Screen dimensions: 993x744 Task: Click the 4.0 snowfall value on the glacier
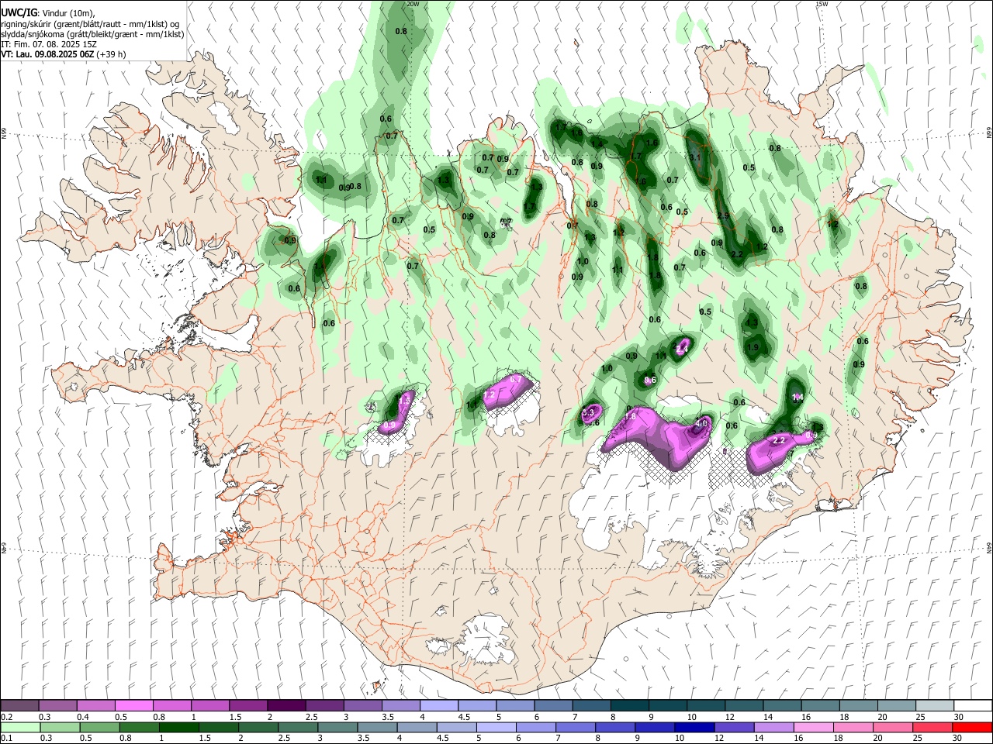click(x=701, y=424)
